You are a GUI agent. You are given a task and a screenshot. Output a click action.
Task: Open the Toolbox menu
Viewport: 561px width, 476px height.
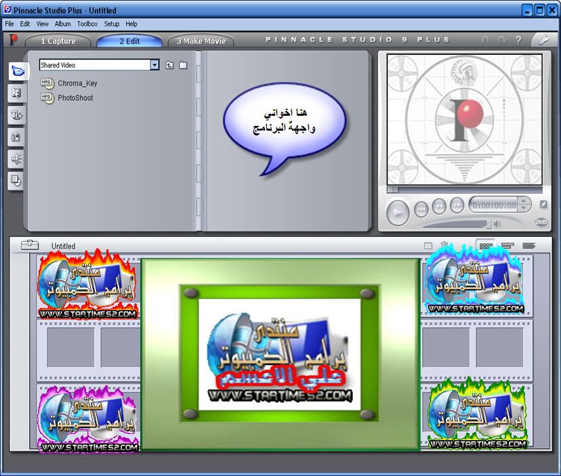tap(87, 24)
